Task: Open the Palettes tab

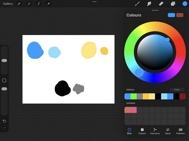Action: [181, 131]
